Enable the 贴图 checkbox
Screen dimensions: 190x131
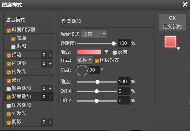click(x=13, y=47)
